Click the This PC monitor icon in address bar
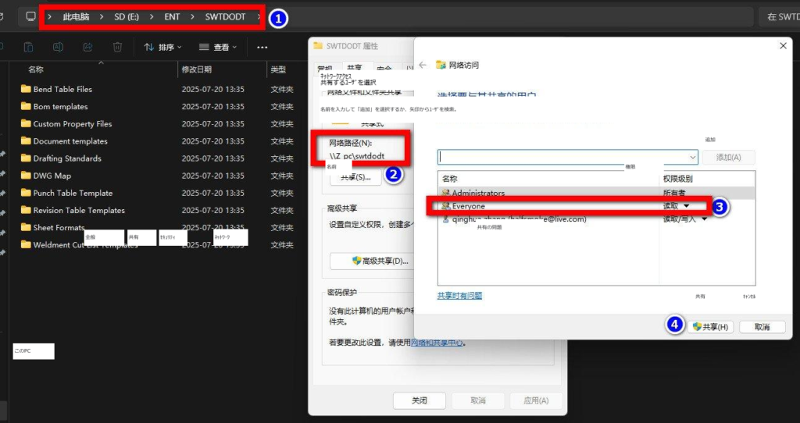800x423 pixels. [31, 16]
